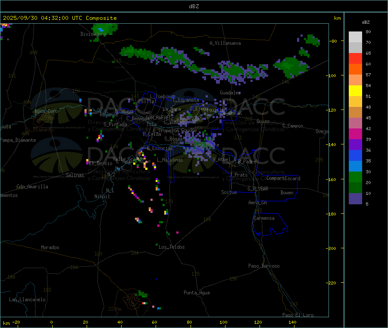Click the 'dBZ' title at the top
This screenshot has width=388, height=328.
(194, 6)
